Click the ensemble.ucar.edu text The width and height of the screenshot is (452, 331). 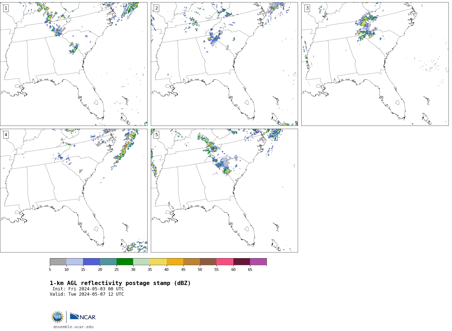[x=73, y=327]
